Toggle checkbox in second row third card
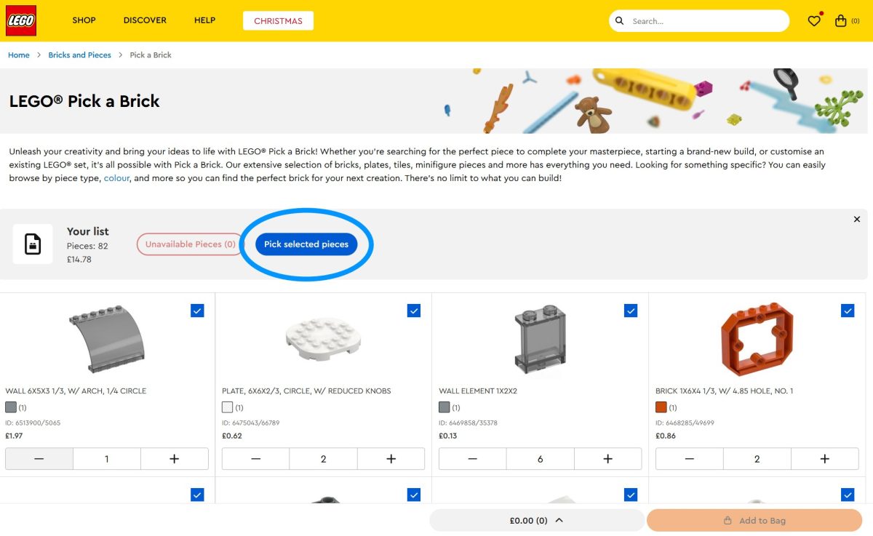Screen dimensions: 873x536 point(631,495)
